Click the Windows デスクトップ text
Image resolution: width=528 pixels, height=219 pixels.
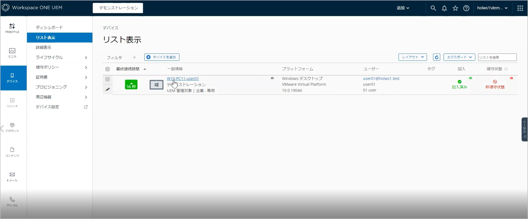[x=302, y=78]
